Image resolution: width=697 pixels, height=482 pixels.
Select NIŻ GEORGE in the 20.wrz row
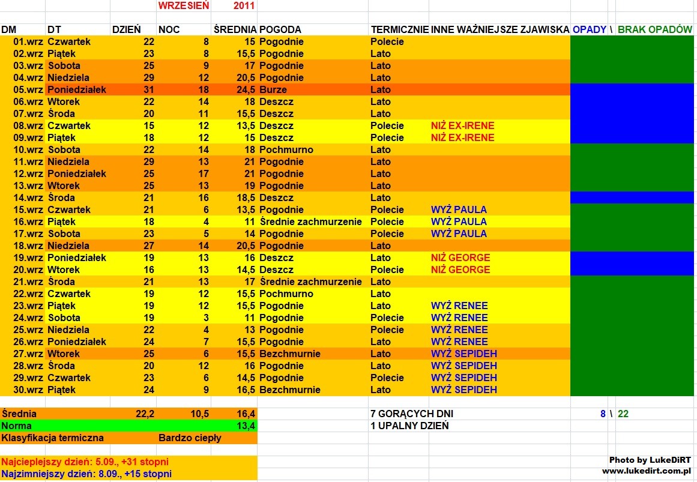(x=460, y=270)
